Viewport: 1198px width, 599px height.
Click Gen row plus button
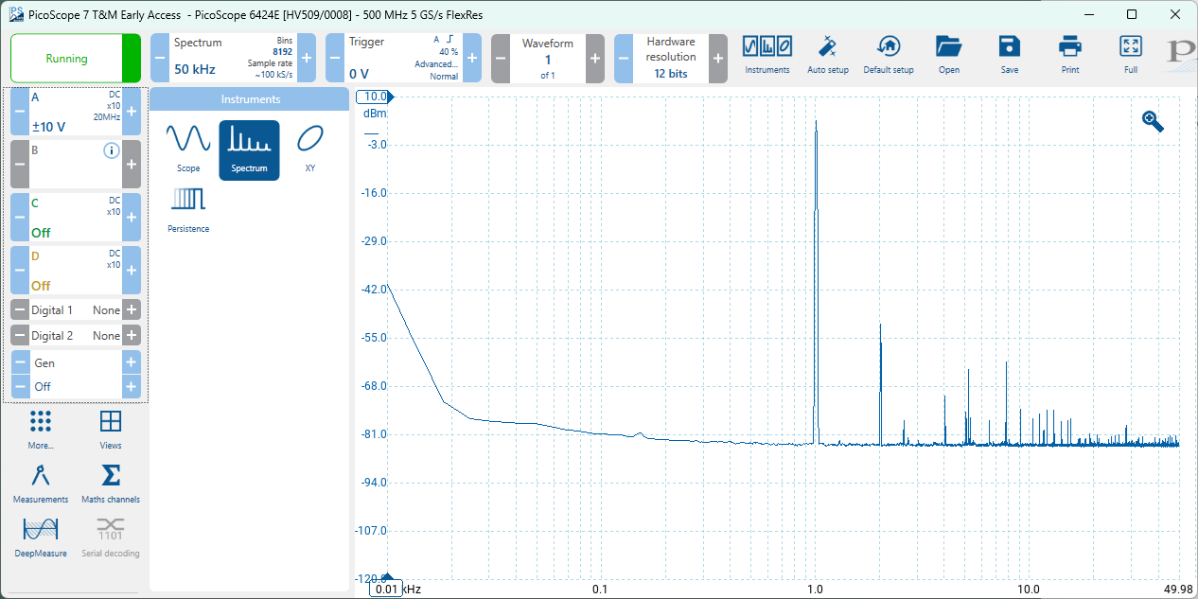point(132,361)
